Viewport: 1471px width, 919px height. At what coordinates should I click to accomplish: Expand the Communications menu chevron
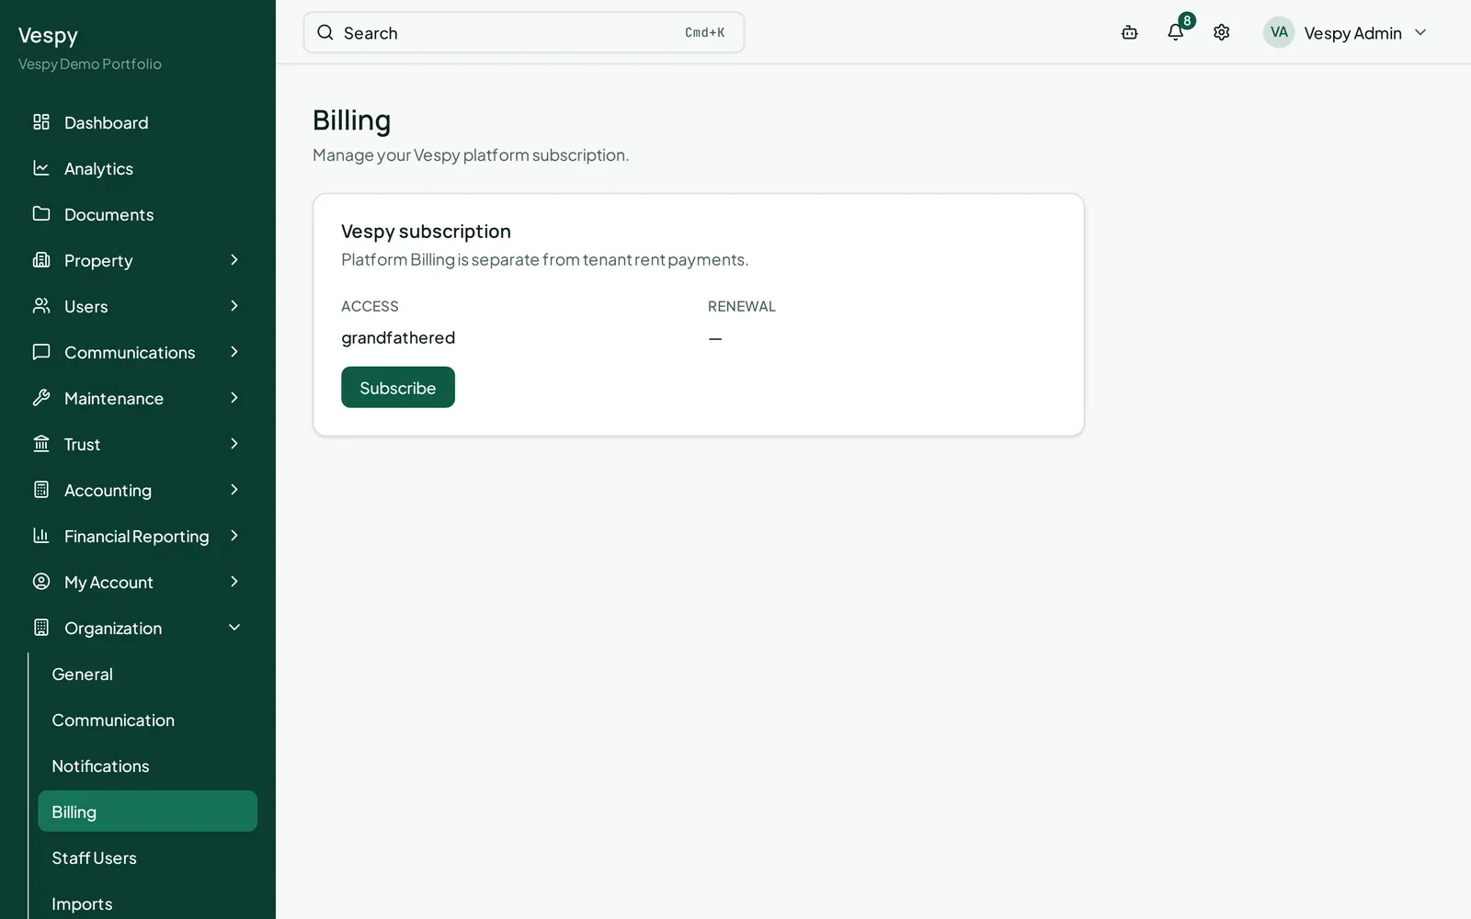(x=234, y=352)
